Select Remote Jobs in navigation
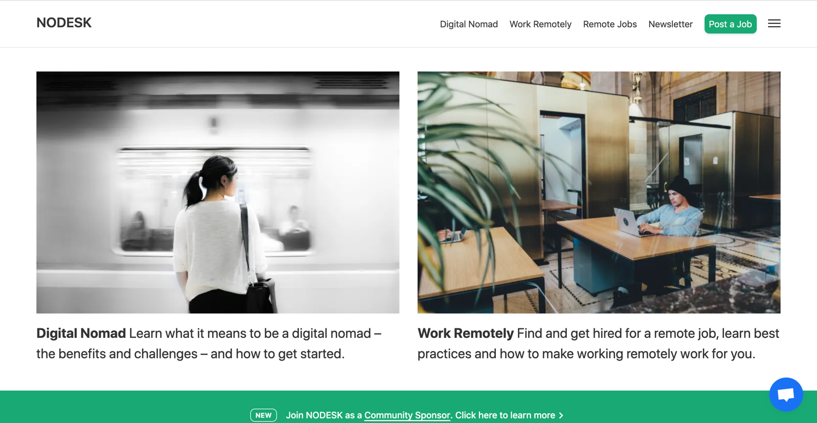 click(610, 24)
